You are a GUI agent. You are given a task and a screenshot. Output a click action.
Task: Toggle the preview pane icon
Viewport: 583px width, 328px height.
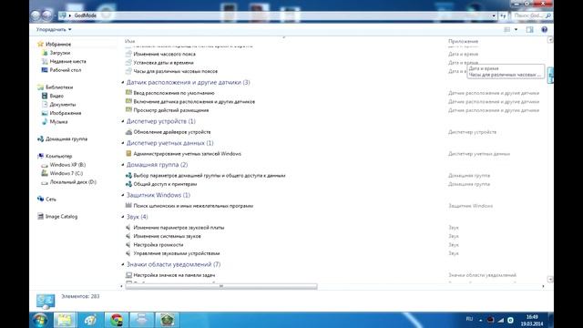coord(530,29)
